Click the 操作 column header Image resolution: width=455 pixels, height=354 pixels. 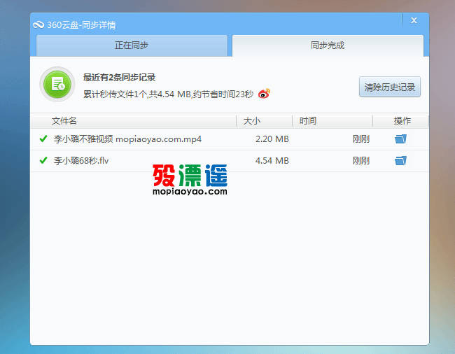(x=402, y=120)
